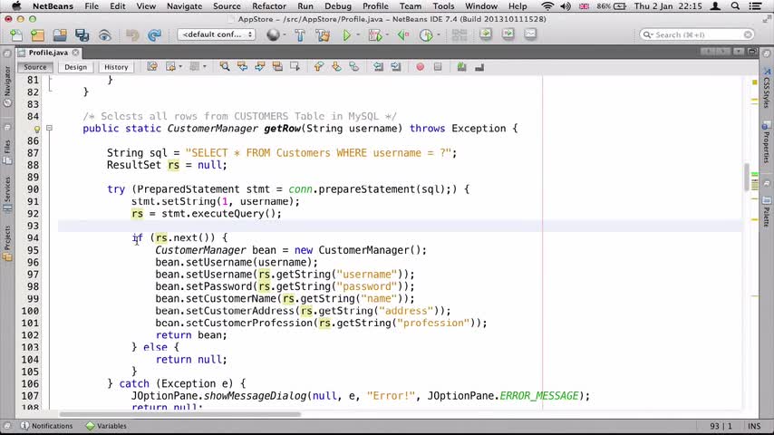Start macro recording with red circle icon

420,67
